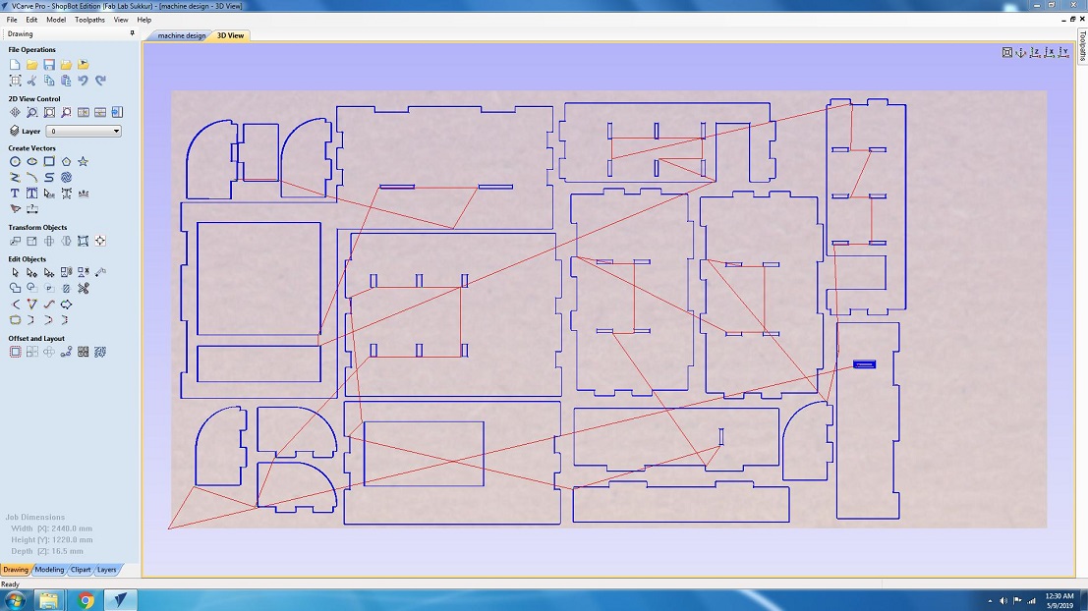The image size is (1088, 611).
Task: Save the job with the floppy disk icon
Action: click(x=48, y=65)
